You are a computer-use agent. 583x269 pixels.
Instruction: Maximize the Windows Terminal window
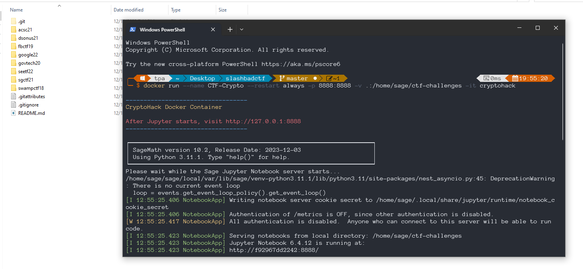538,28
